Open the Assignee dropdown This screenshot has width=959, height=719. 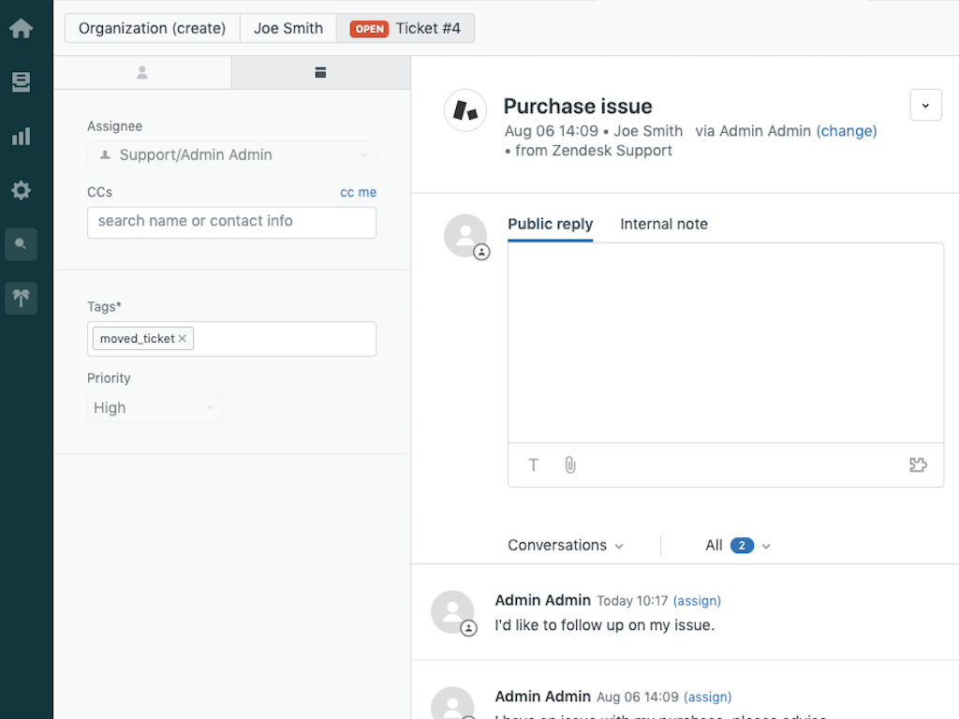tap(231, 155)
